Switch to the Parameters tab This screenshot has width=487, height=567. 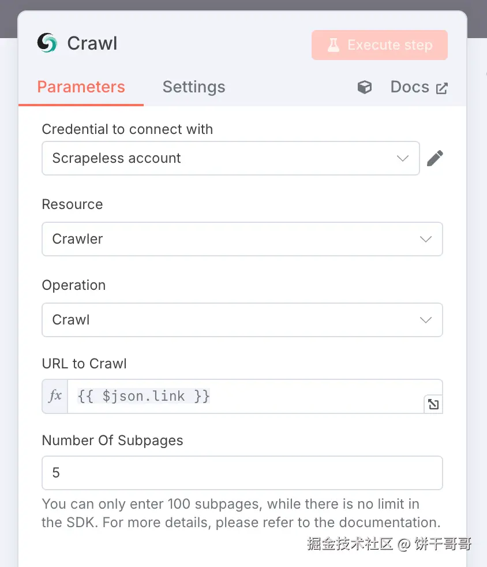click(81, 87)
